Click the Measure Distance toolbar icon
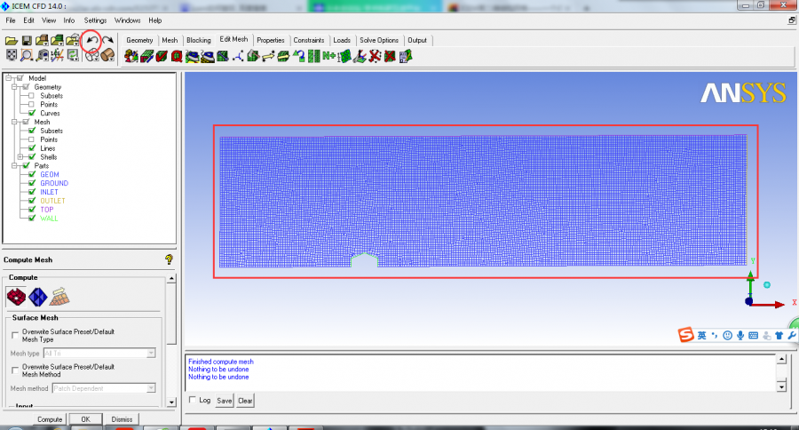 [x=43, y=55]
